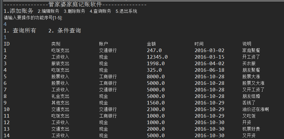This screenshot has width=284, height=139.
Task: Click amount 247.0 in row 1
Action: pos(154,50)
